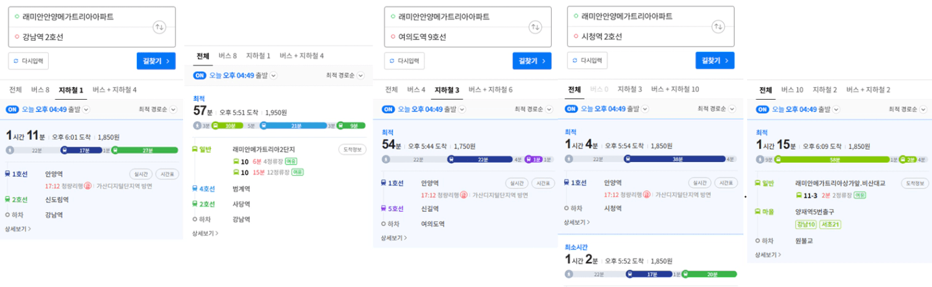The width and height of the screenshot is (932, 287).
Task: Toggle ON departure switch above 57분 route
Action: [x=200, y=76]
